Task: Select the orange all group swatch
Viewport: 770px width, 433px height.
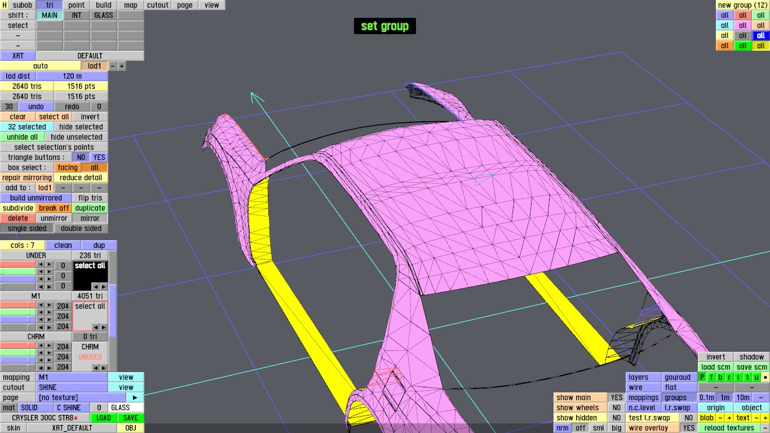Action: (725, 46)
